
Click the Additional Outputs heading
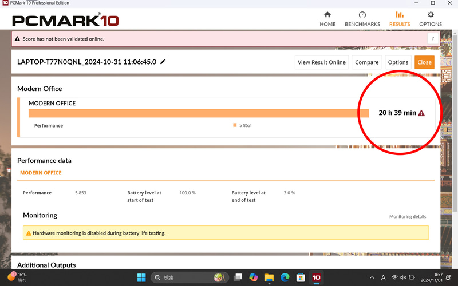[46, 265]
